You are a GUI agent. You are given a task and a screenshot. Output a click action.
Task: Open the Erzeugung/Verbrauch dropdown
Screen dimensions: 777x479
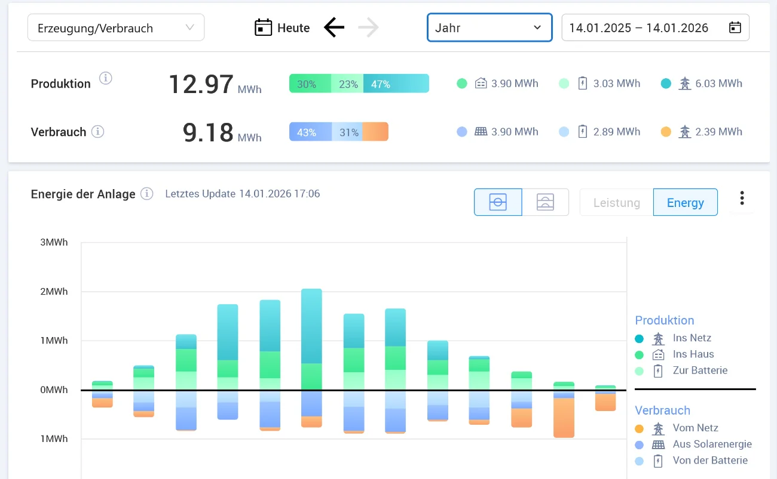116,27
